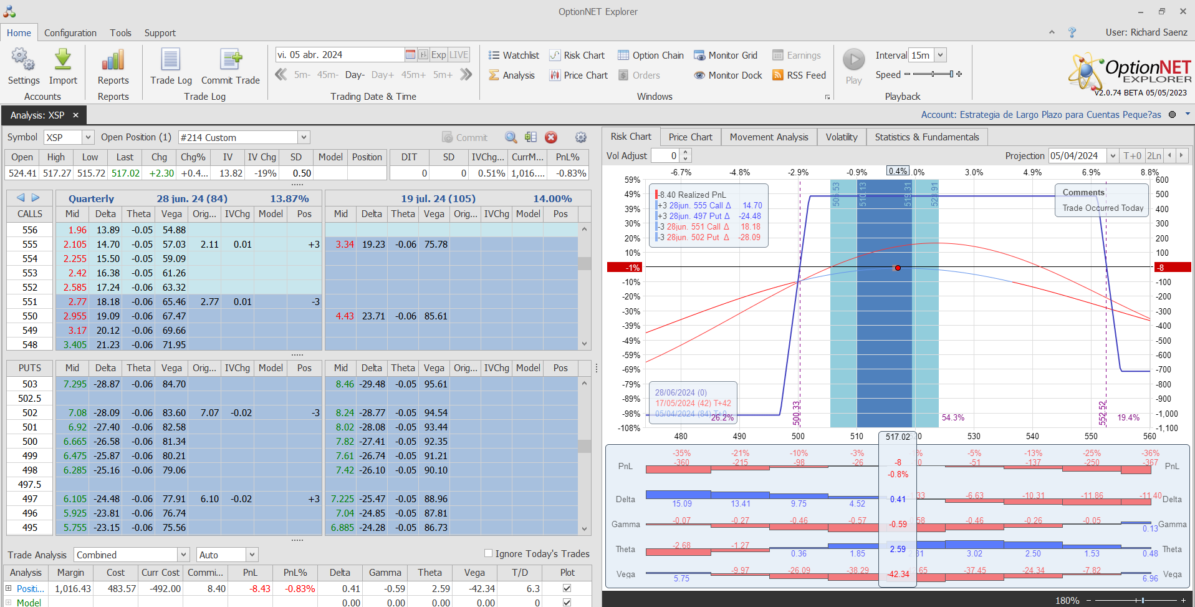Open the RSS Feed window

pos(799,75)
